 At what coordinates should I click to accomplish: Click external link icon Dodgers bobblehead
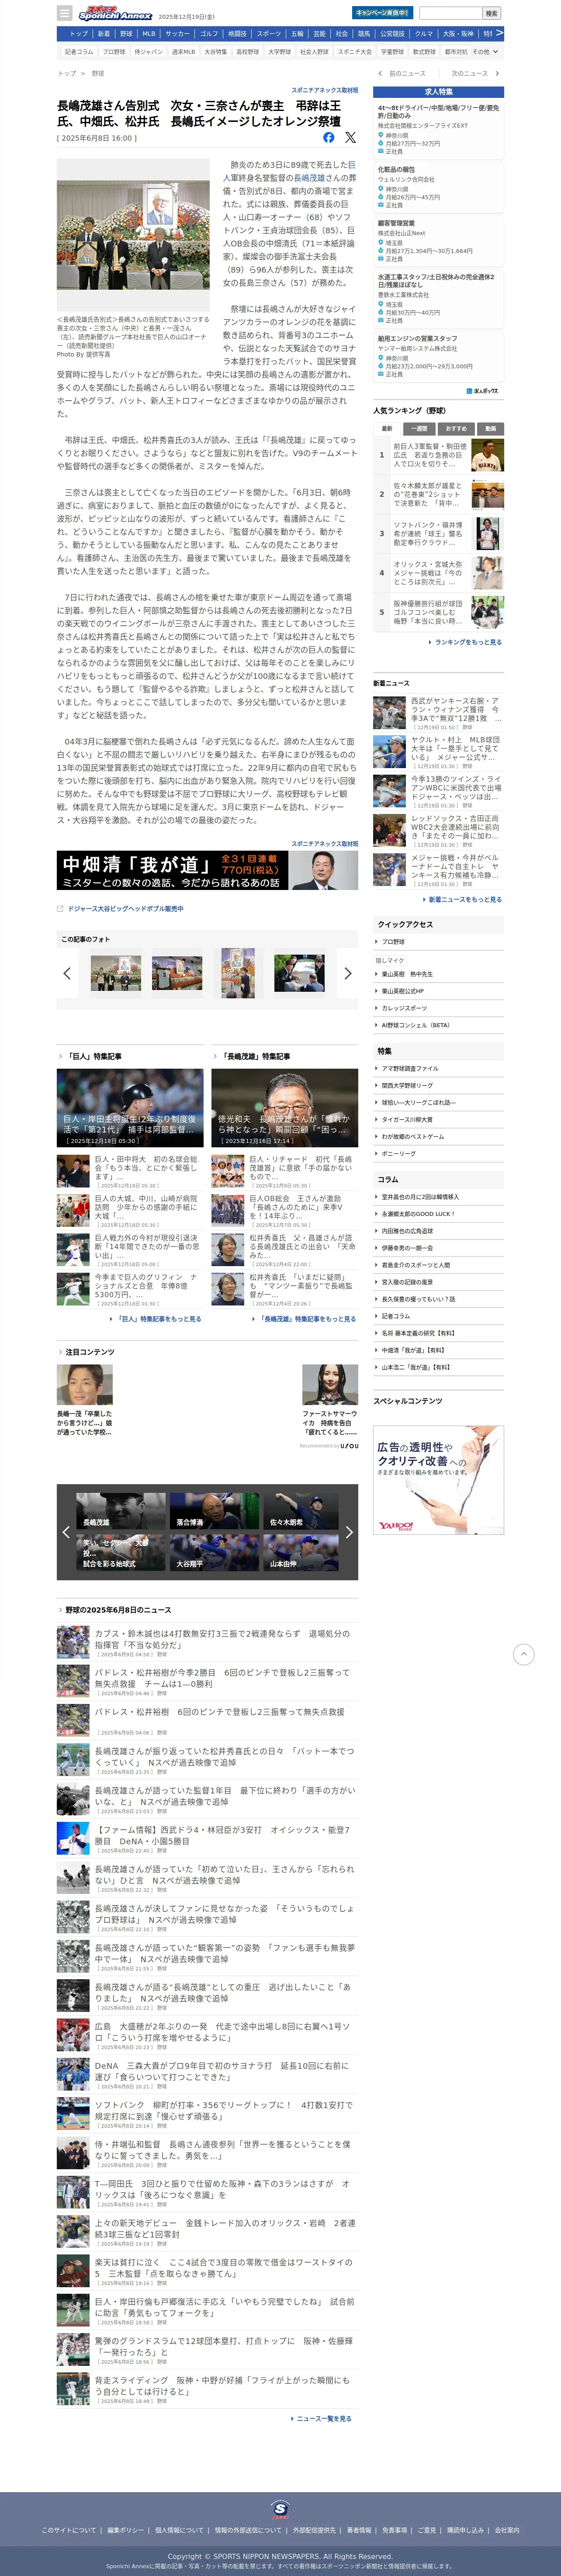pos(60,909)
